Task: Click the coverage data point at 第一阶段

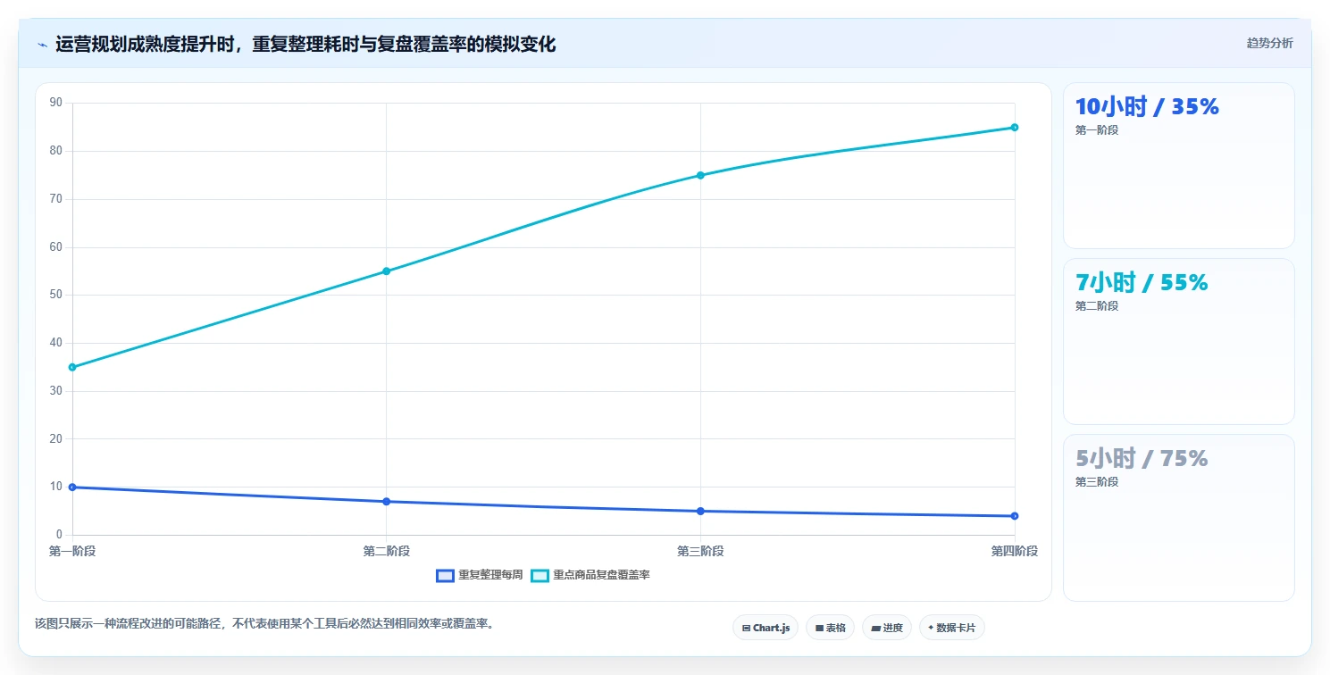Action: pos(72,367)
